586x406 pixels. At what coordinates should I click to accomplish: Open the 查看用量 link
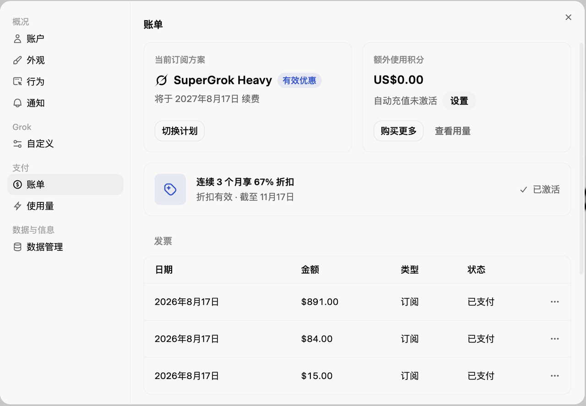453,131
